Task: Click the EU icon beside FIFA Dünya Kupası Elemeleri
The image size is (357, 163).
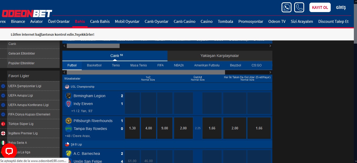Action: pos(3,114)
